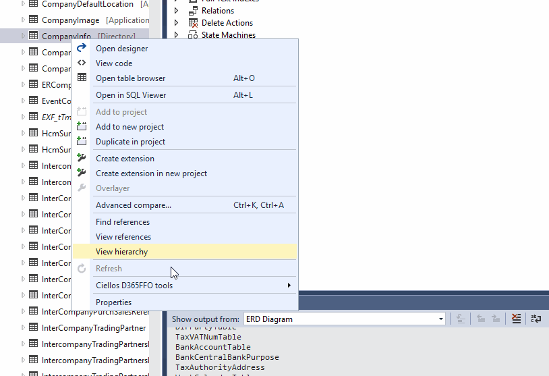Screen dimensions: 549x376
Task: Expand the CompanyImage table node
Action: 23,20
